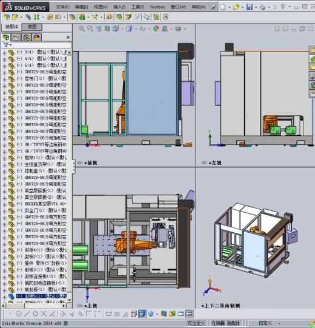The image size is (315, 328).
Task: Open the 插入(I) menu
Action: click(119, 7)
